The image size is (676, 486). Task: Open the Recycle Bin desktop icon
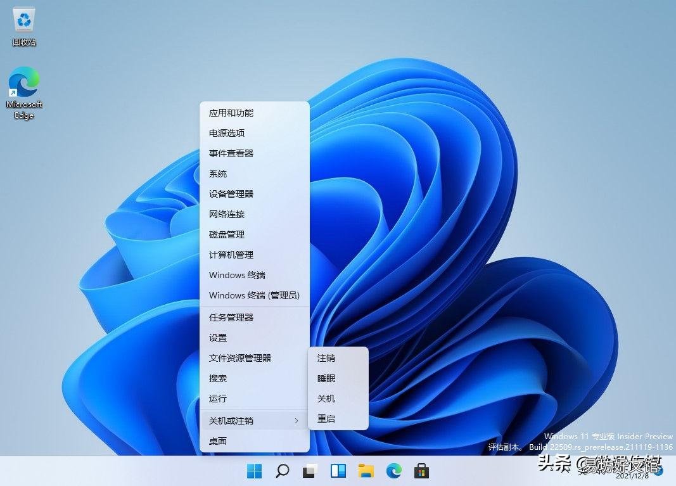pos(23,27)
